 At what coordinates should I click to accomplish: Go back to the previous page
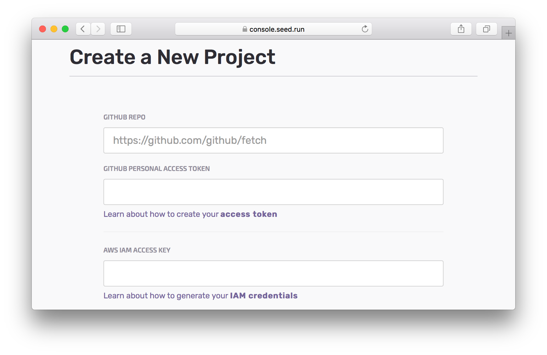click(83, 29)
